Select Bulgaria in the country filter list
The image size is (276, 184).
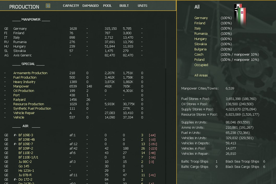[x=200, y=49]
